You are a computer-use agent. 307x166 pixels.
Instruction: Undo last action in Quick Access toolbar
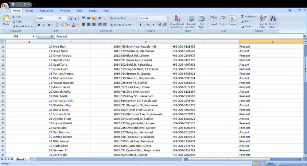tap(18, 5)
